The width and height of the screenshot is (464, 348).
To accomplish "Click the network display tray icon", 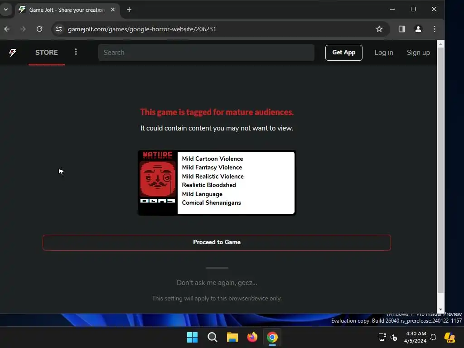I will point(382,337).
